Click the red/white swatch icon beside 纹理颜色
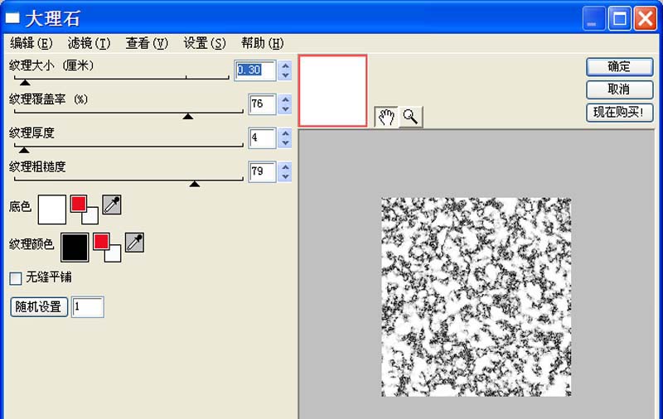Viewport: 663px width, 419px height. click(x=106, y=246)
